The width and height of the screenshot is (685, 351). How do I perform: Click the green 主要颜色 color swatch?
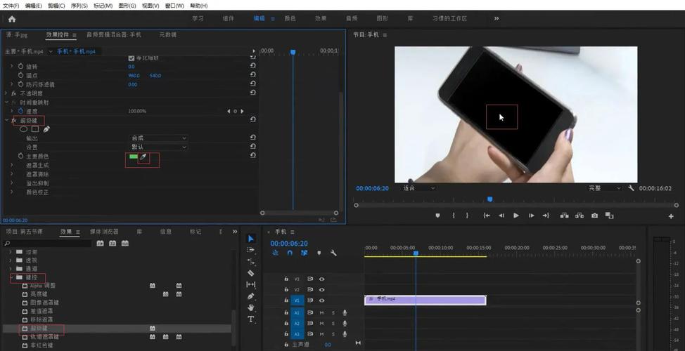[x=133, y=157]
